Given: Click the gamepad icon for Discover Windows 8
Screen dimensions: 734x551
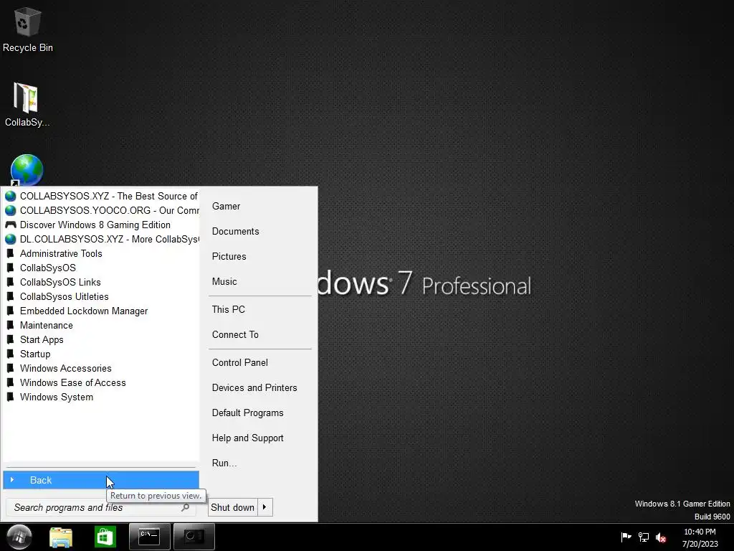Looking at the screenshot, I should coord(10,225).
